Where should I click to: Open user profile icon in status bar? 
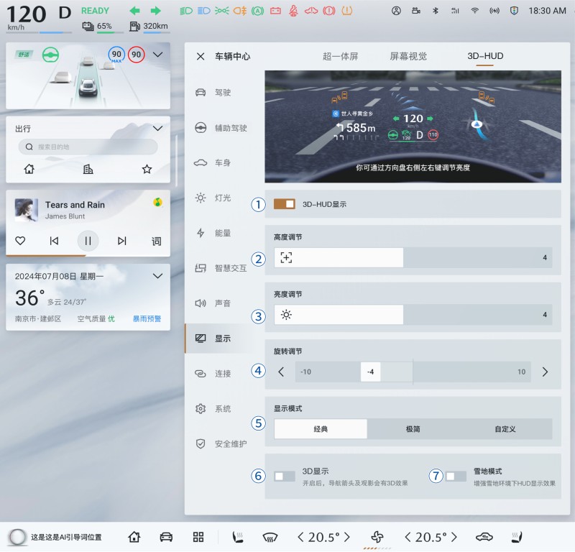click(x=396, y=11)
